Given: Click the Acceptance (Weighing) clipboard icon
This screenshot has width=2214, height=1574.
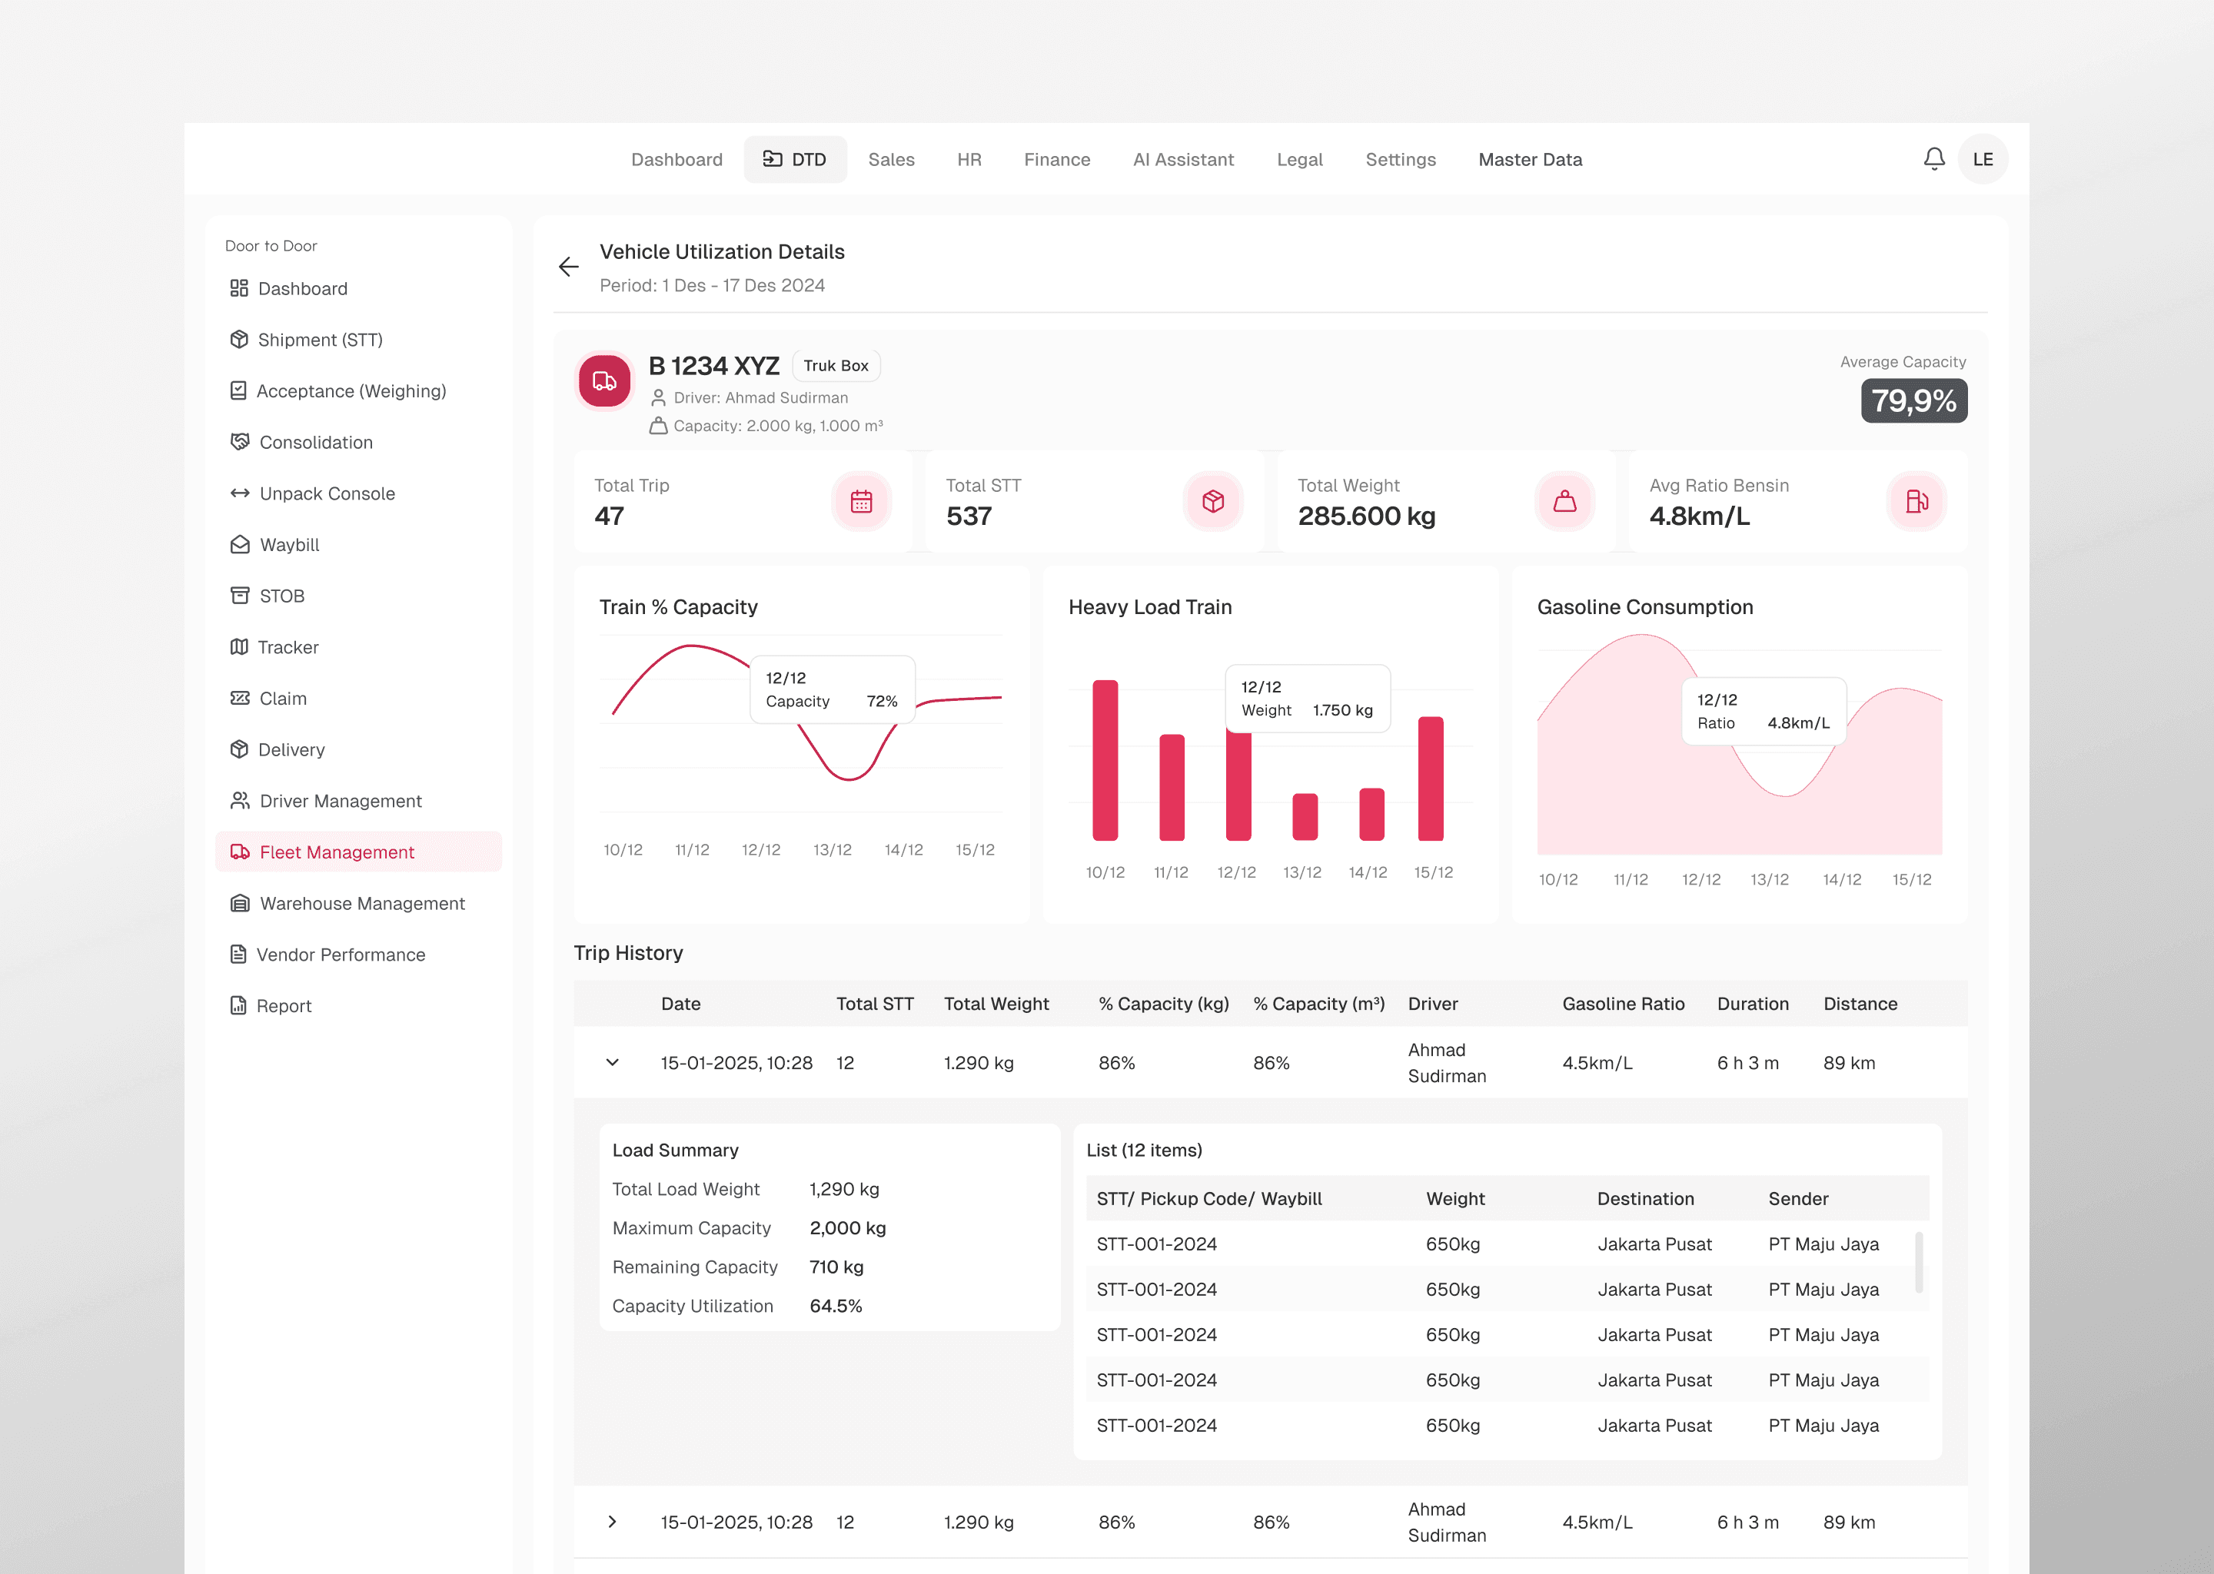Looking at the screenshot, I should [x=238, y=390].
